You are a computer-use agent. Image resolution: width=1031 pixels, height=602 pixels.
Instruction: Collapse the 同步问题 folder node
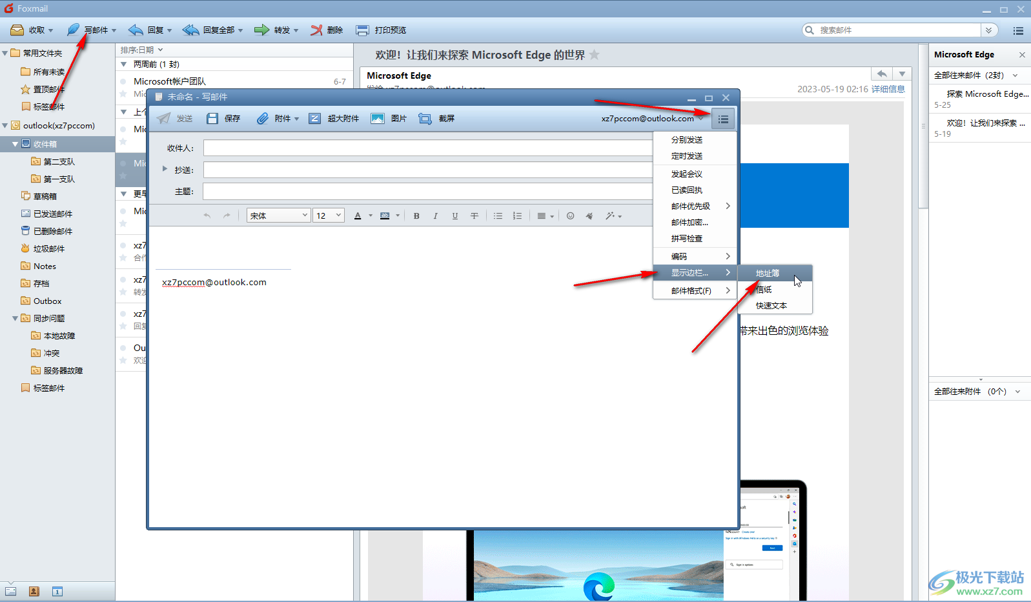(15, 318)
